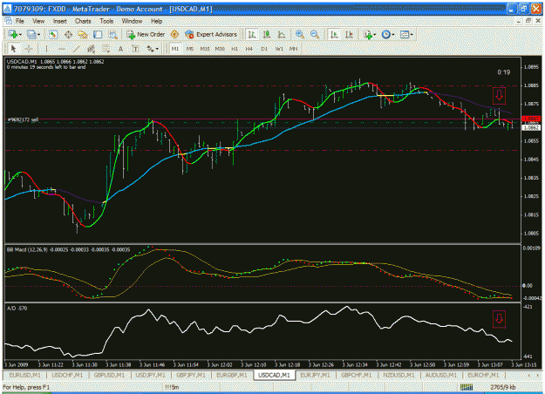Viewport: 545px width, 394px height.
Task: Click the #9692172 sell order label
Action: click(x=23, y=120)
